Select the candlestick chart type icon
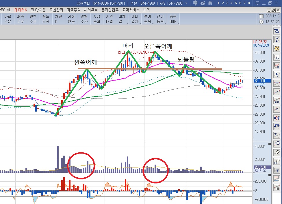This screenshot has width=282, height=204. pyautogui.click(x=277, y=118)
